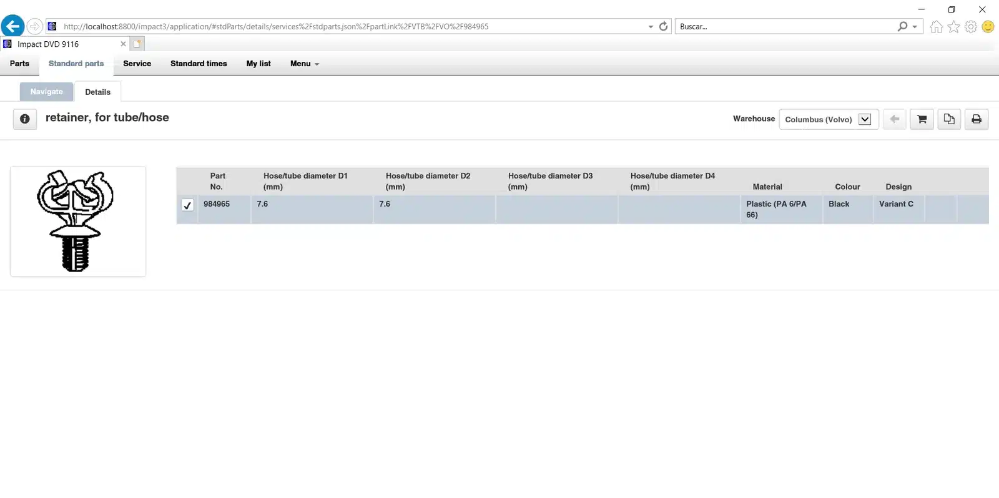The width and height of the screenshot is (999, 498).
Task: Open browser favorites star icon
Action: tap(953, 26)
